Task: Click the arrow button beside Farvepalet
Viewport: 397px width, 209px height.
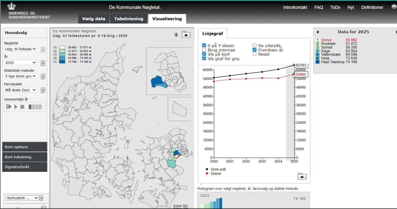Action: [43, 90]
